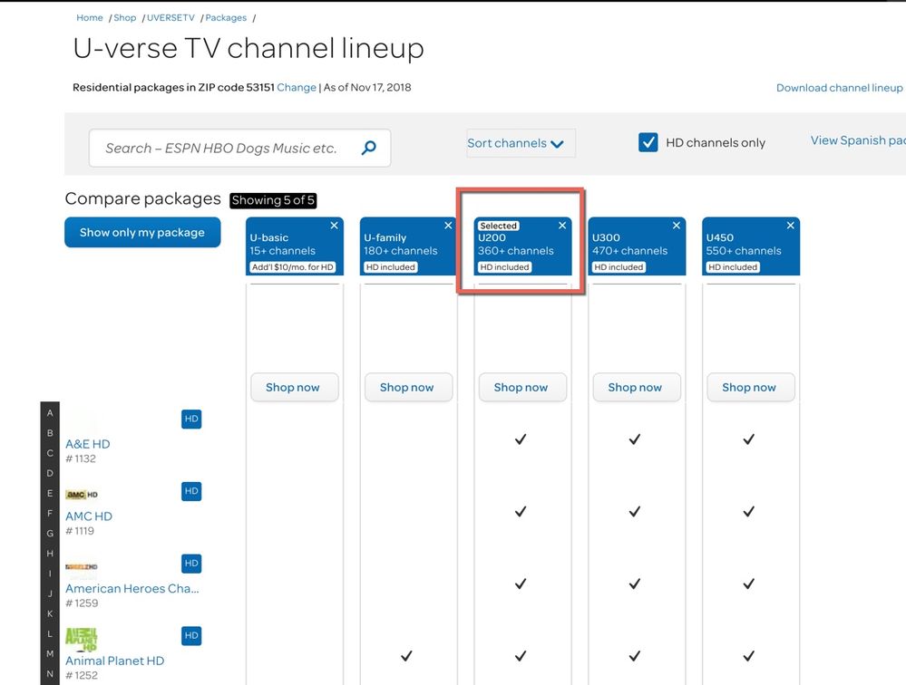This screenshot has width=906, height=685.
Task: Click the search magnifier icon
Action: coord(368,148)
